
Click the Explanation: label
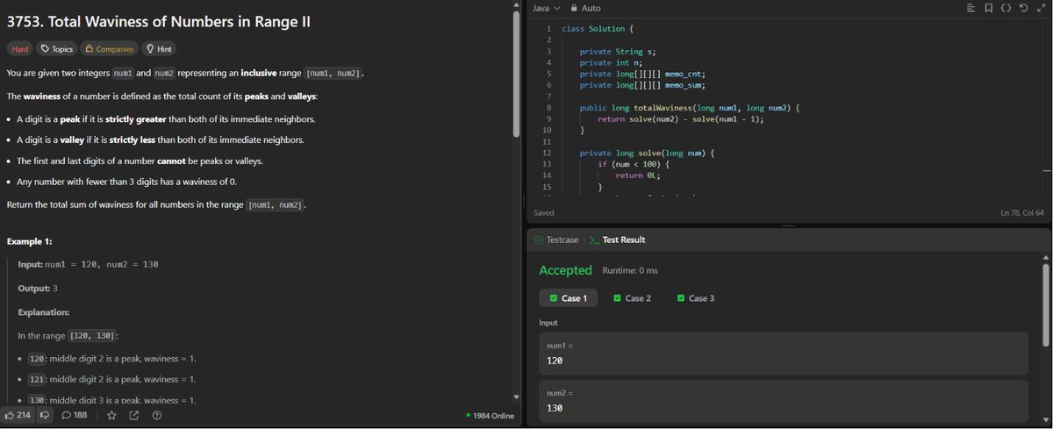point(44,312)
